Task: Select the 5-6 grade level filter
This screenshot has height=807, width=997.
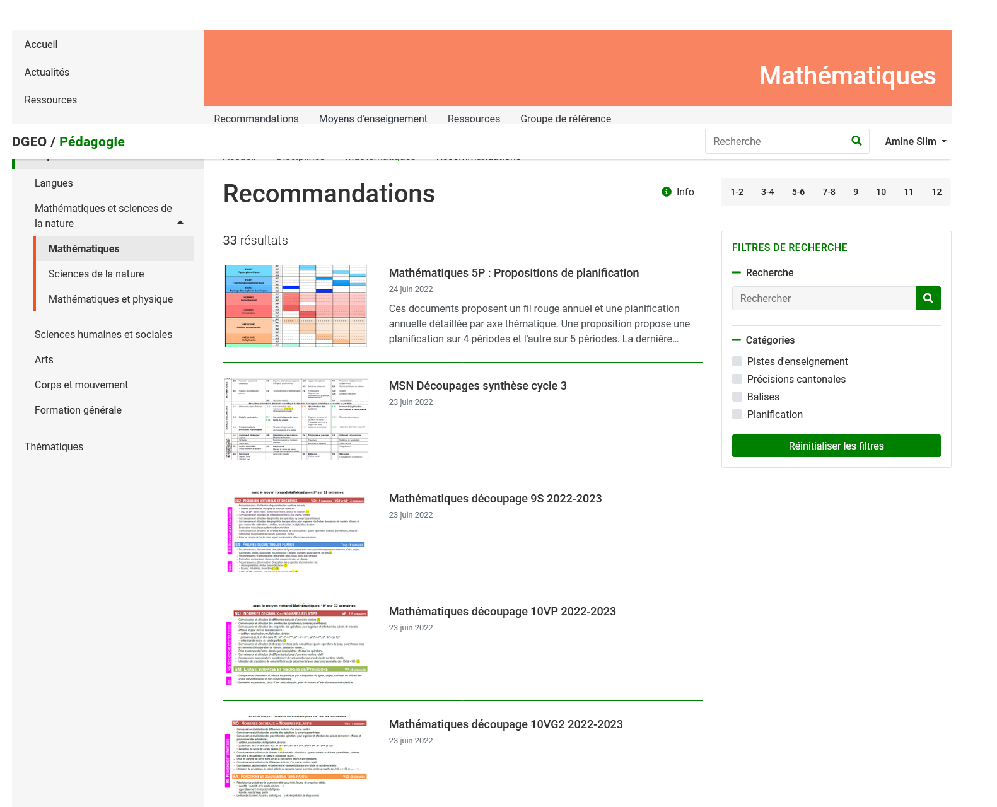Action: [x=798, y=192]
